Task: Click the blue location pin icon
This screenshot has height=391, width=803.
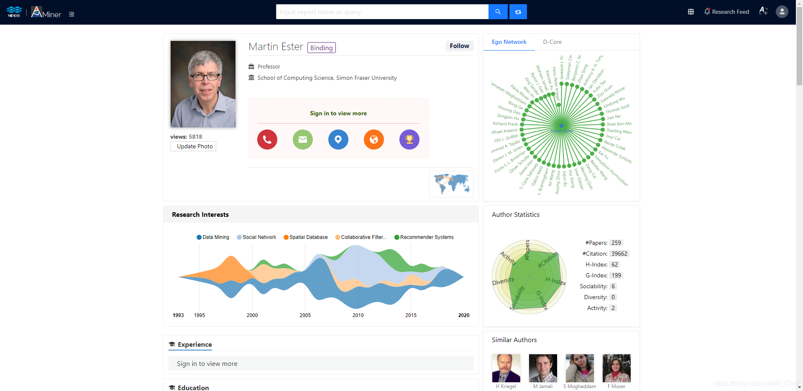Action: click(x=338, y=140)
